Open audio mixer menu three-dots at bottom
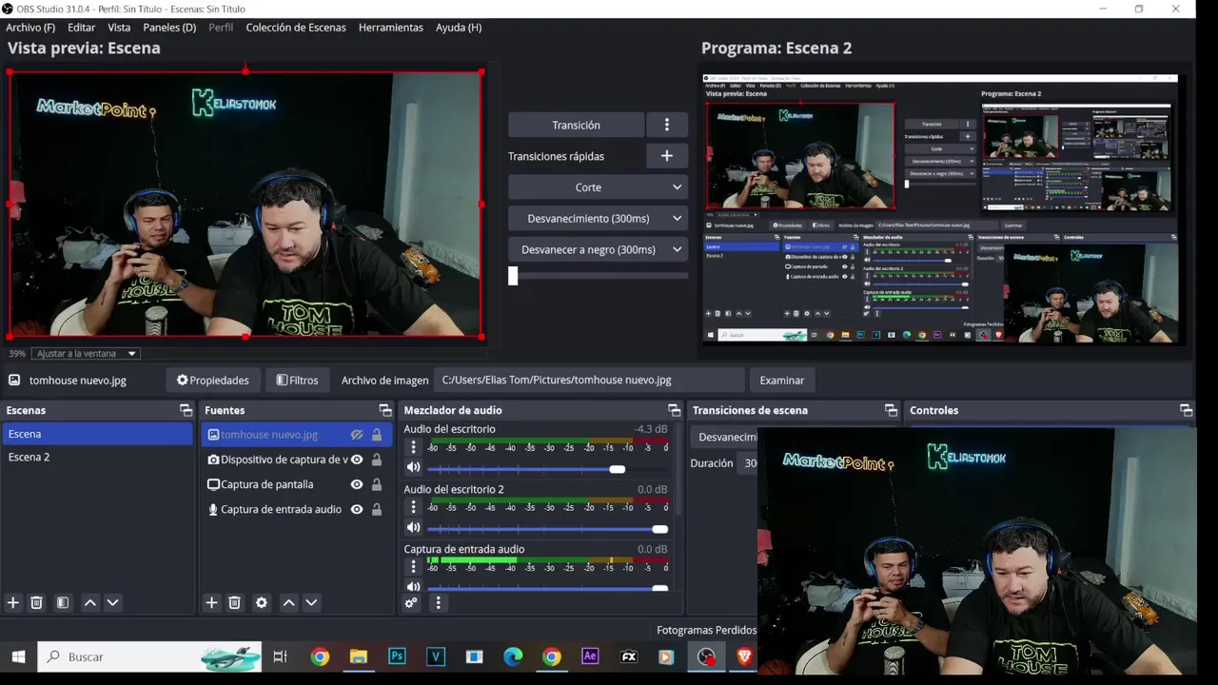1218x685 pixels. 439,602
